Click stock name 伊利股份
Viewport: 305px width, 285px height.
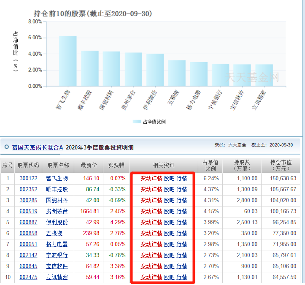point(57,222)
